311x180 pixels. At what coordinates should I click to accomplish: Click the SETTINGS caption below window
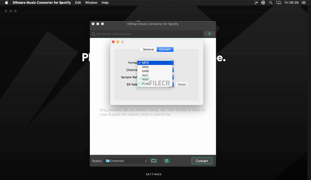point(154,174)
